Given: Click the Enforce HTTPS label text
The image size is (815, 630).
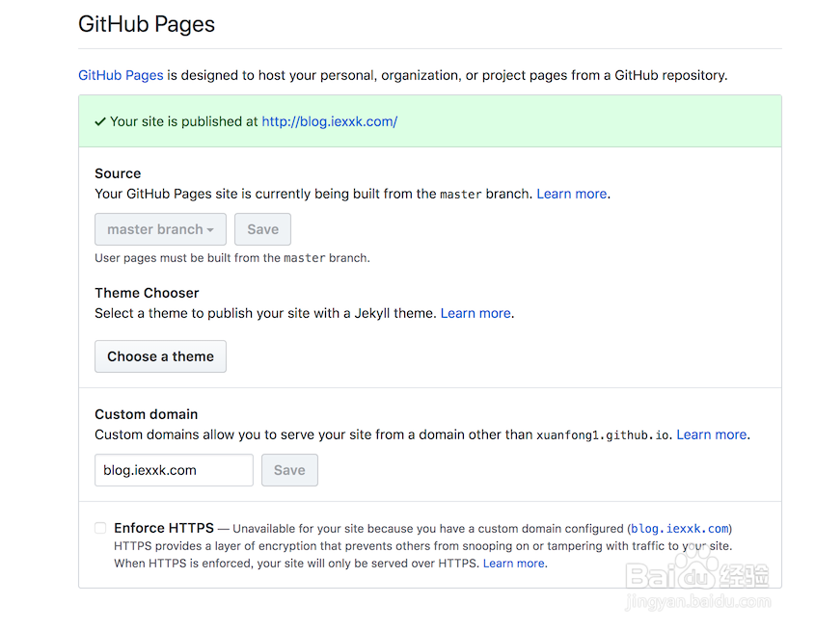Looking at the screenshot, I should [164, 528].
